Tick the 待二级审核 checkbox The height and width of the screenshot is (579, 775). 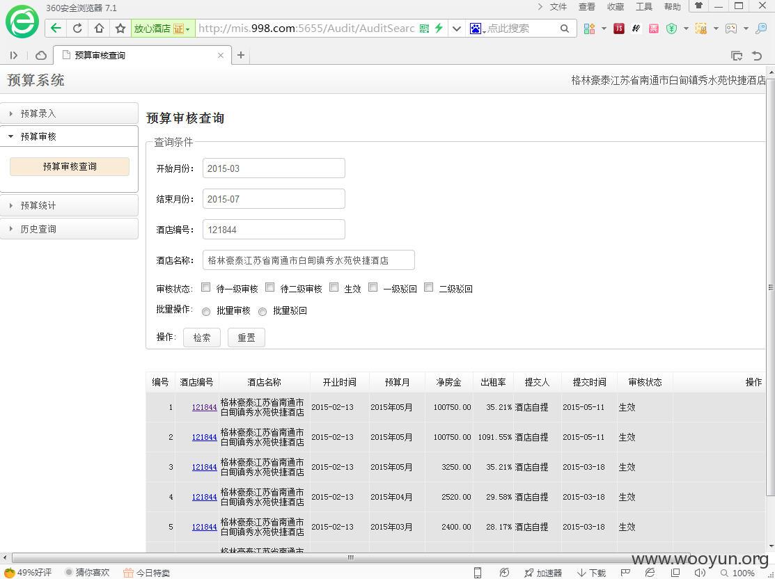tap(270, 287)
